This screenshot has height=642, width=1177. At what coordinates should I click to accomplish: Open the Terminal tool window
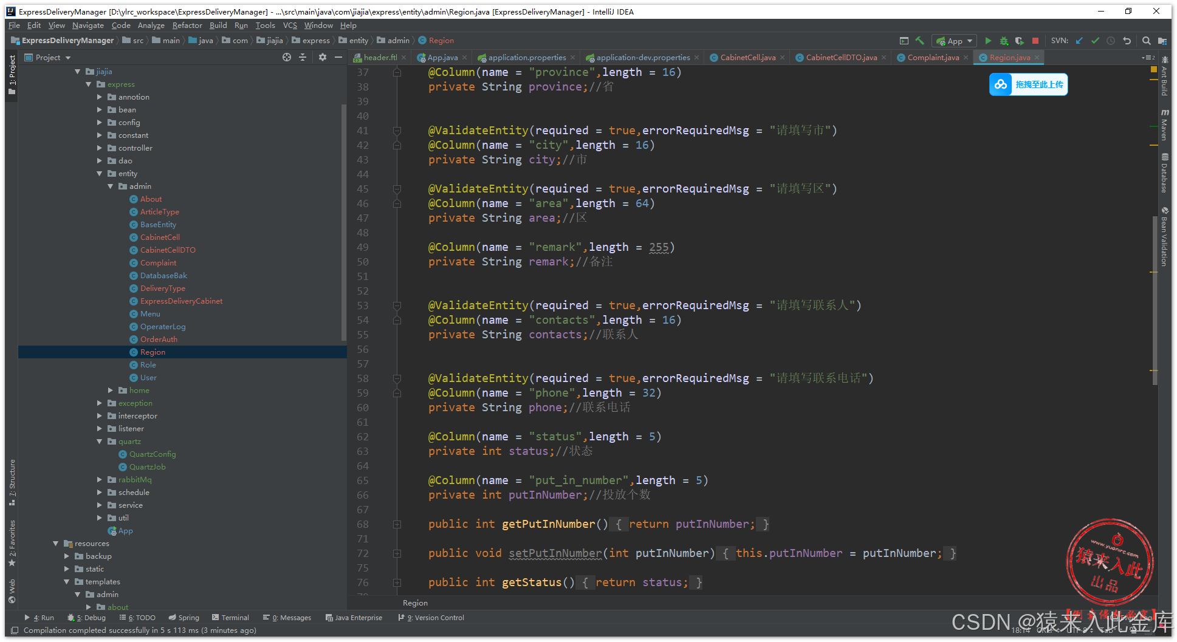(x=230, y=618)
